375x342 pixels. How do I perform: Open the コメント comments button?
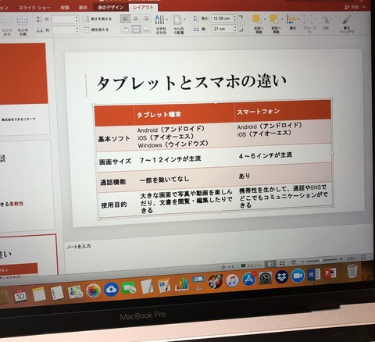coord(251,265)
